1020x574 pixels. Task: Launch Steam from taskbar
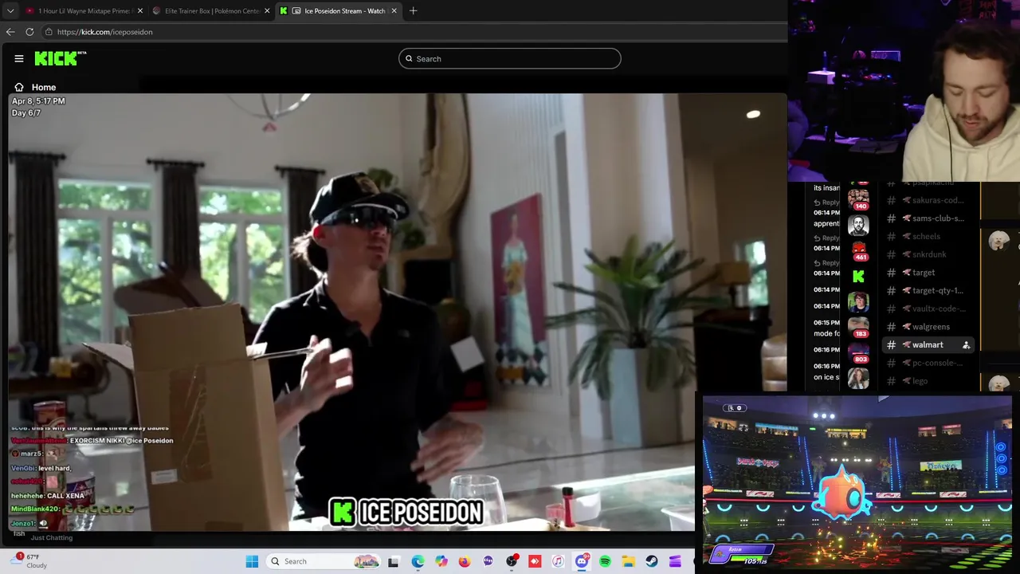pyautogui.click(x=652, y=561)
